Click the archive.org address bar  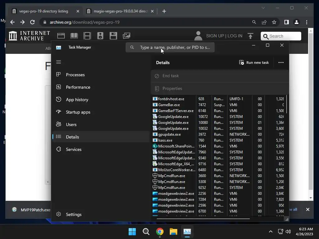[x=146, y=22]
